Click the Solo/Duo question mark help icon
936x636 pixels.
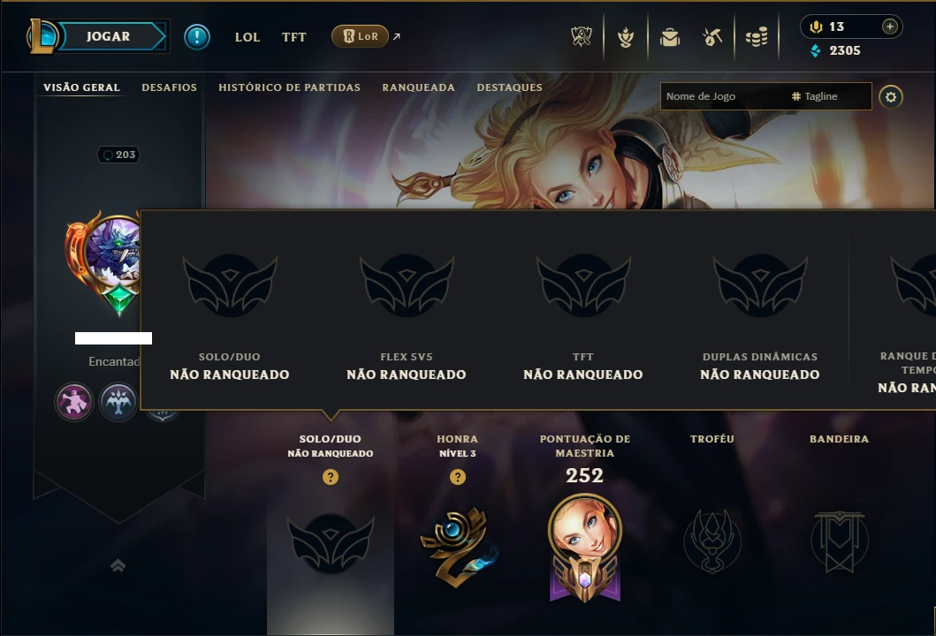[x=330, y=477]
